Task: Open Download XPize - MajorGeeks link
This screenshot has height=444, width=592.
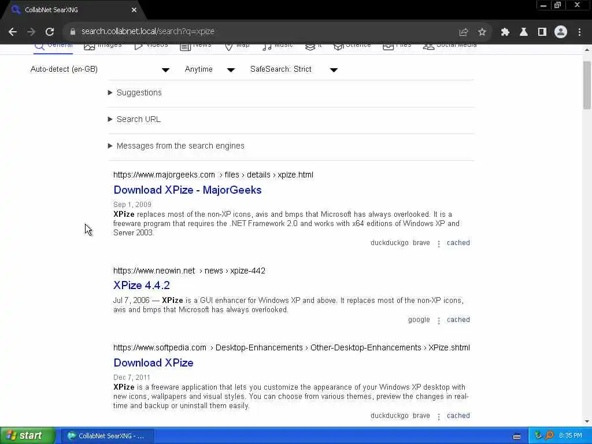Action: coord(188,190)
